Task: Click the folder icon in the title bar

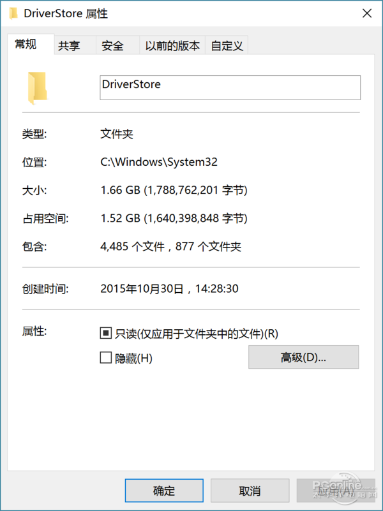Action: click(x=13, y=13)
